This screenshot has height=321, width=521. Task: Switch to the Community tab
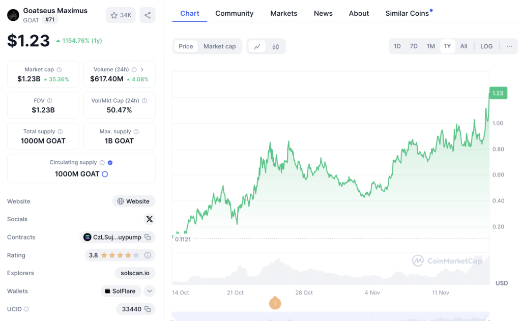234,14
